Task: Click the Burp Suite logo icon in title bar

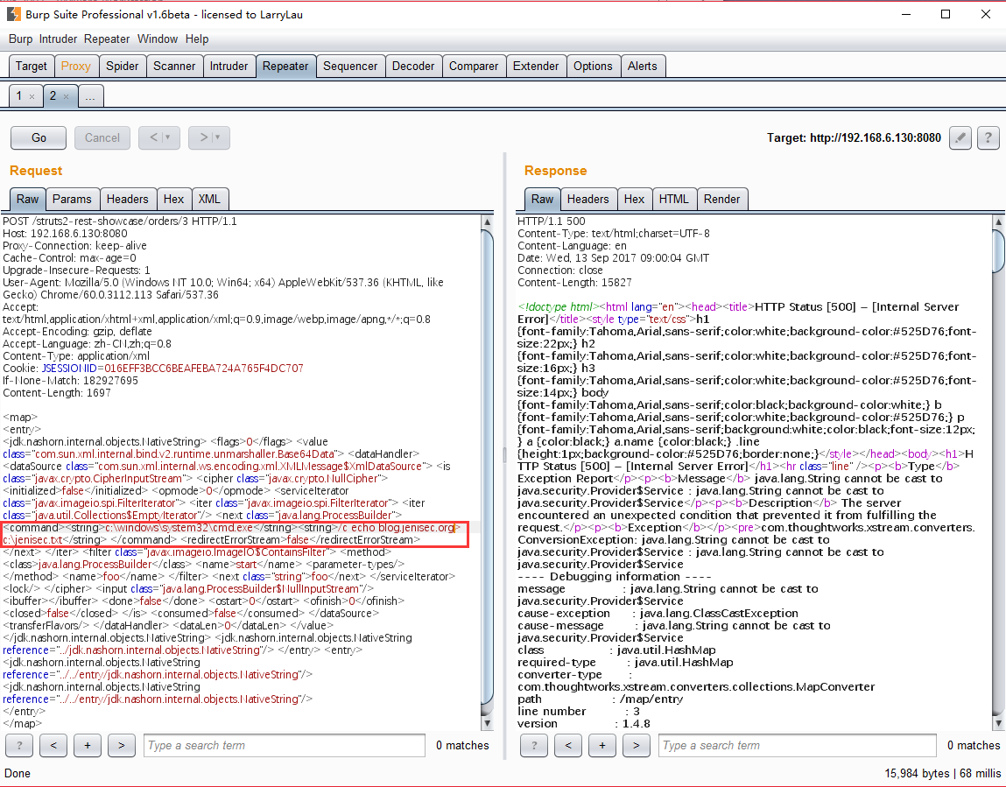Action: 13,14
